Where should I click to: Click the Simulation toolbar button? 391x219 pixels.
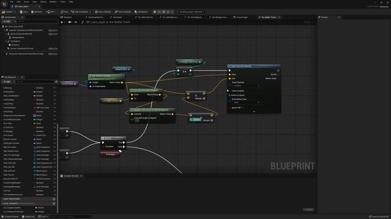[x=141, y=12]
